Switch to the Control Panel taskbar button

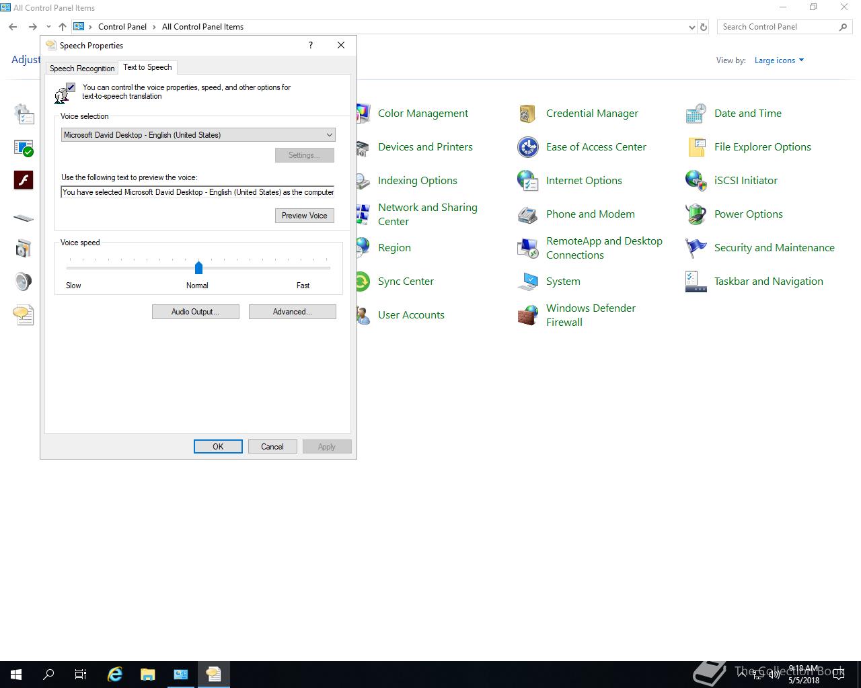(x=181, y=675)
